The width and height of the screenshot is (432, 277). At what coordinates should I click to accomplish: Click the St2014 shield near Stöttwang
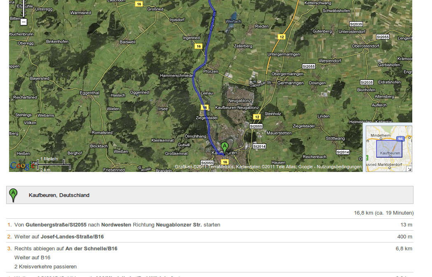[343, 152]
